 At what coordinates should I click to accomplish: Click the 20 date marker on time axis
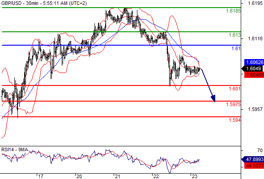(79, 176)
